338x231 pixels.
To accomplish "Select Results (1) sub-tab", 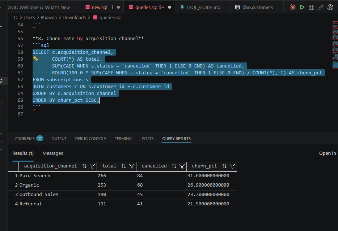I will tap(23, 153).
